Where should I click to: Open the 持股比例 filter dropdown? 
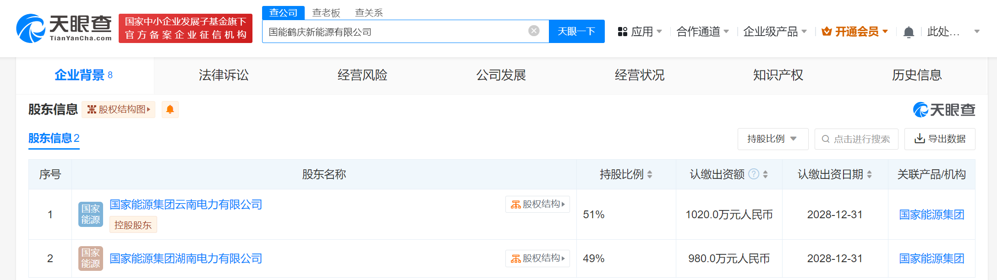click(x=772, y=139)
